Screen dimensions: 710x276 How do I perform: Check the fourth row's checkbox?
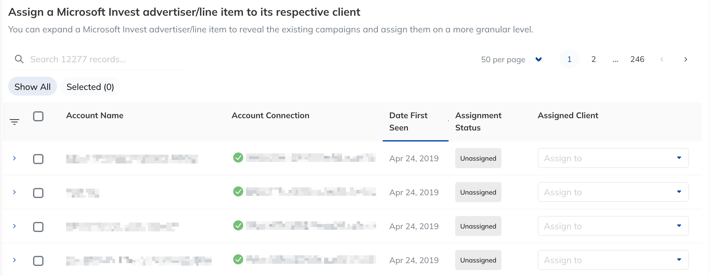click(x=38, y=261)
